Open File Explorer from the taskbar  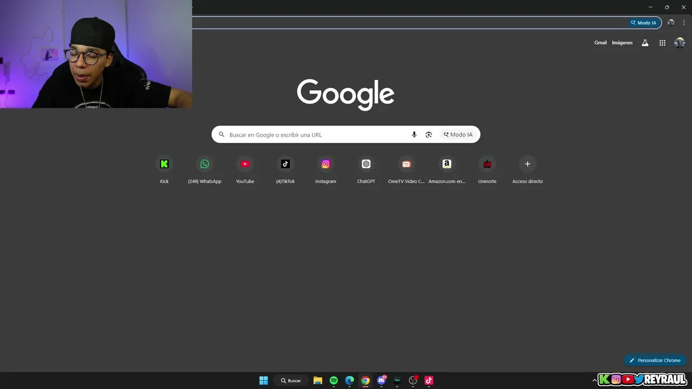pos(318,380)
